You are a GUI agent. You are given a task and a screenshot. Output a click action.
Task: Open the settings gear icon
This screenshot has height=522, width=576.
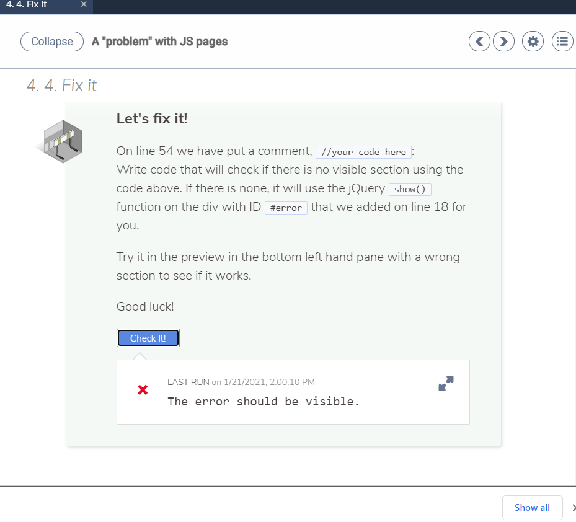click(x=532, y=41)
